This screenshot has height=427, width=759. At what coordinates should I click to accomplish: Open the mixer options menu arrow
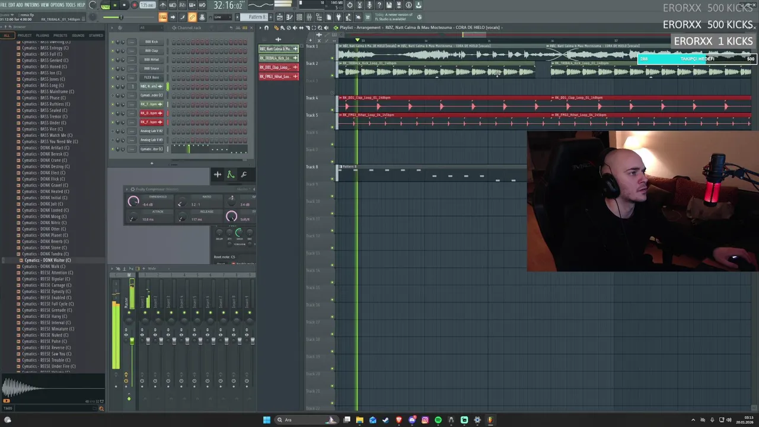(112, 269)
